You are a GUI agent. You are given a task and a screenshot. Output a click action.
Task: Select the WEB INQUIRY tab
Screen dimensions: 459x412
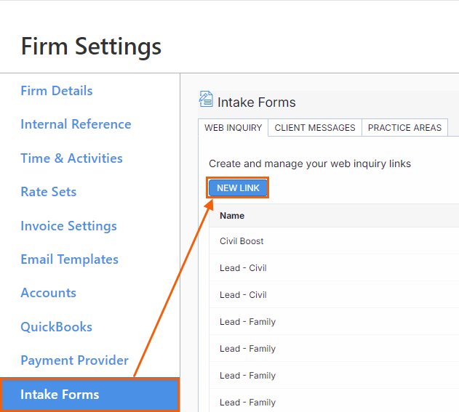point(233,128)
